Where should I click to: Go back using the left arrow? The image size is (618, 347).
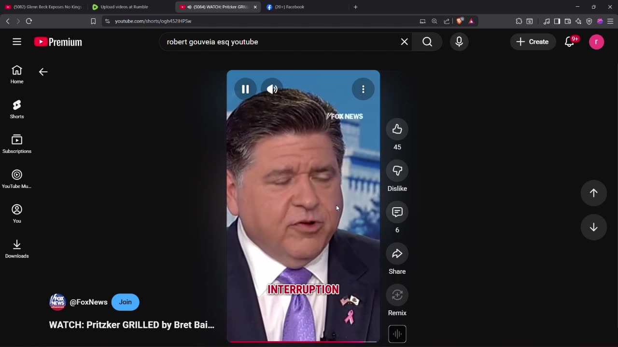click(43, 72)
